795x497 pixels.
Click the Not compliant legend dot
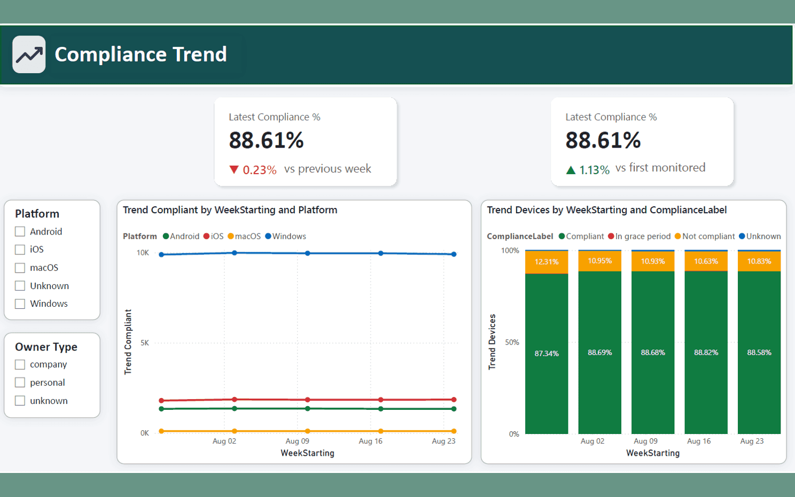click(677, 236)
